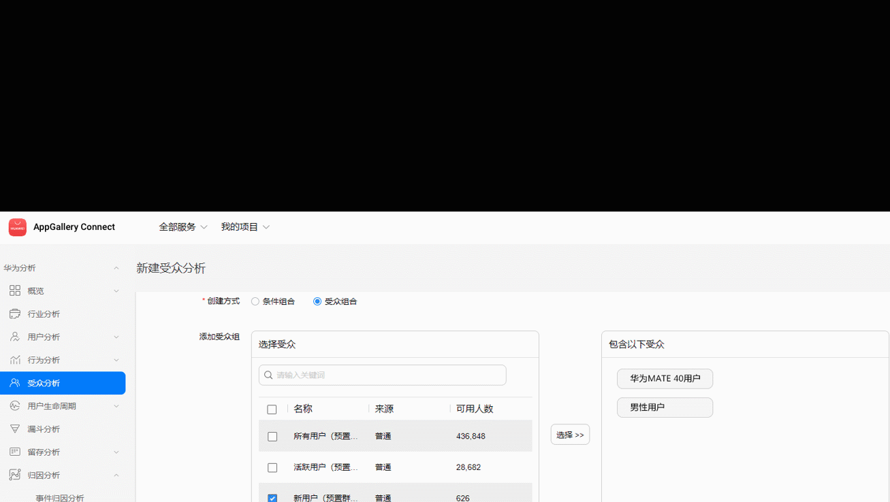
Task: Click the 漏斗分析 funnel icon
Action: [x=14, y=429]
